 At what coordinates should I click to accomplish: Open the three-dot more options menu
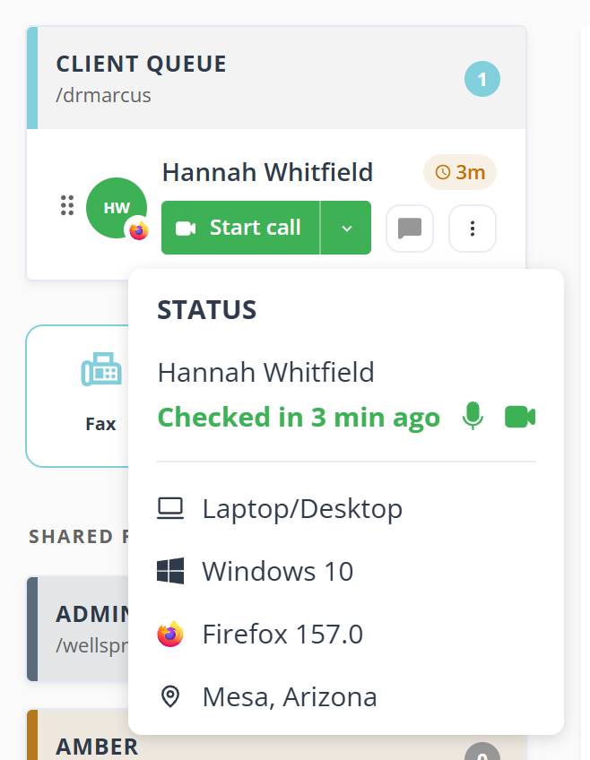pyautogui.click(x=473, y=229)
